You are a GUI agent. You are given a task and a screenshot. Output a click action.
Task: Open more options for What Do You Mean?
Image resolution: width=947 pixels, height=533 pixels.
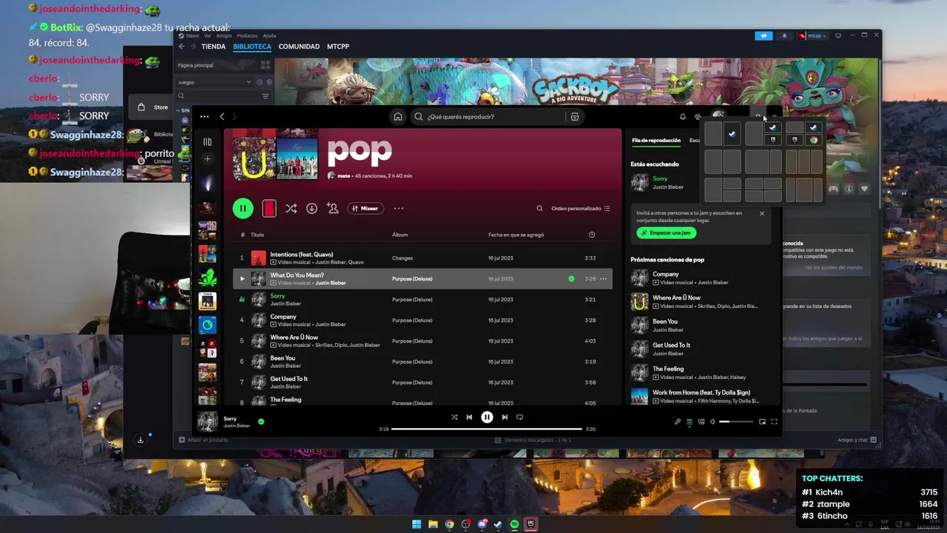[x=603, y=279]
